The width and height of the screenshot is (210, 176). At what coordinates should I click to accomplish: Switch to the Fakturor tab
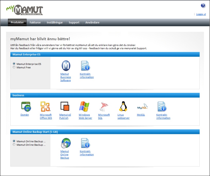pyautogui.click(x=35, y=22)
